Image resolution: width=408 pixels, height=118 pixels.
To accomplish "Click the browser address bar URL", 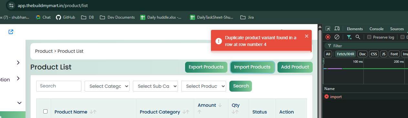I will point(52,5).
